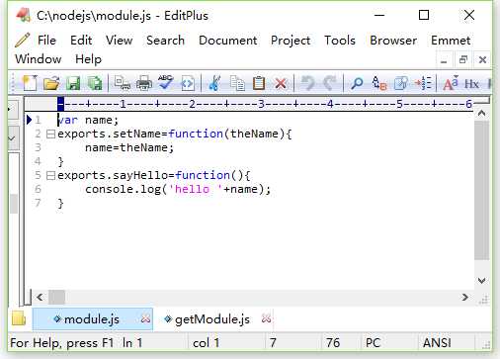Open the Emmet menu
The height and width of the screenshot is (359, 500).
tap(451, 41)
